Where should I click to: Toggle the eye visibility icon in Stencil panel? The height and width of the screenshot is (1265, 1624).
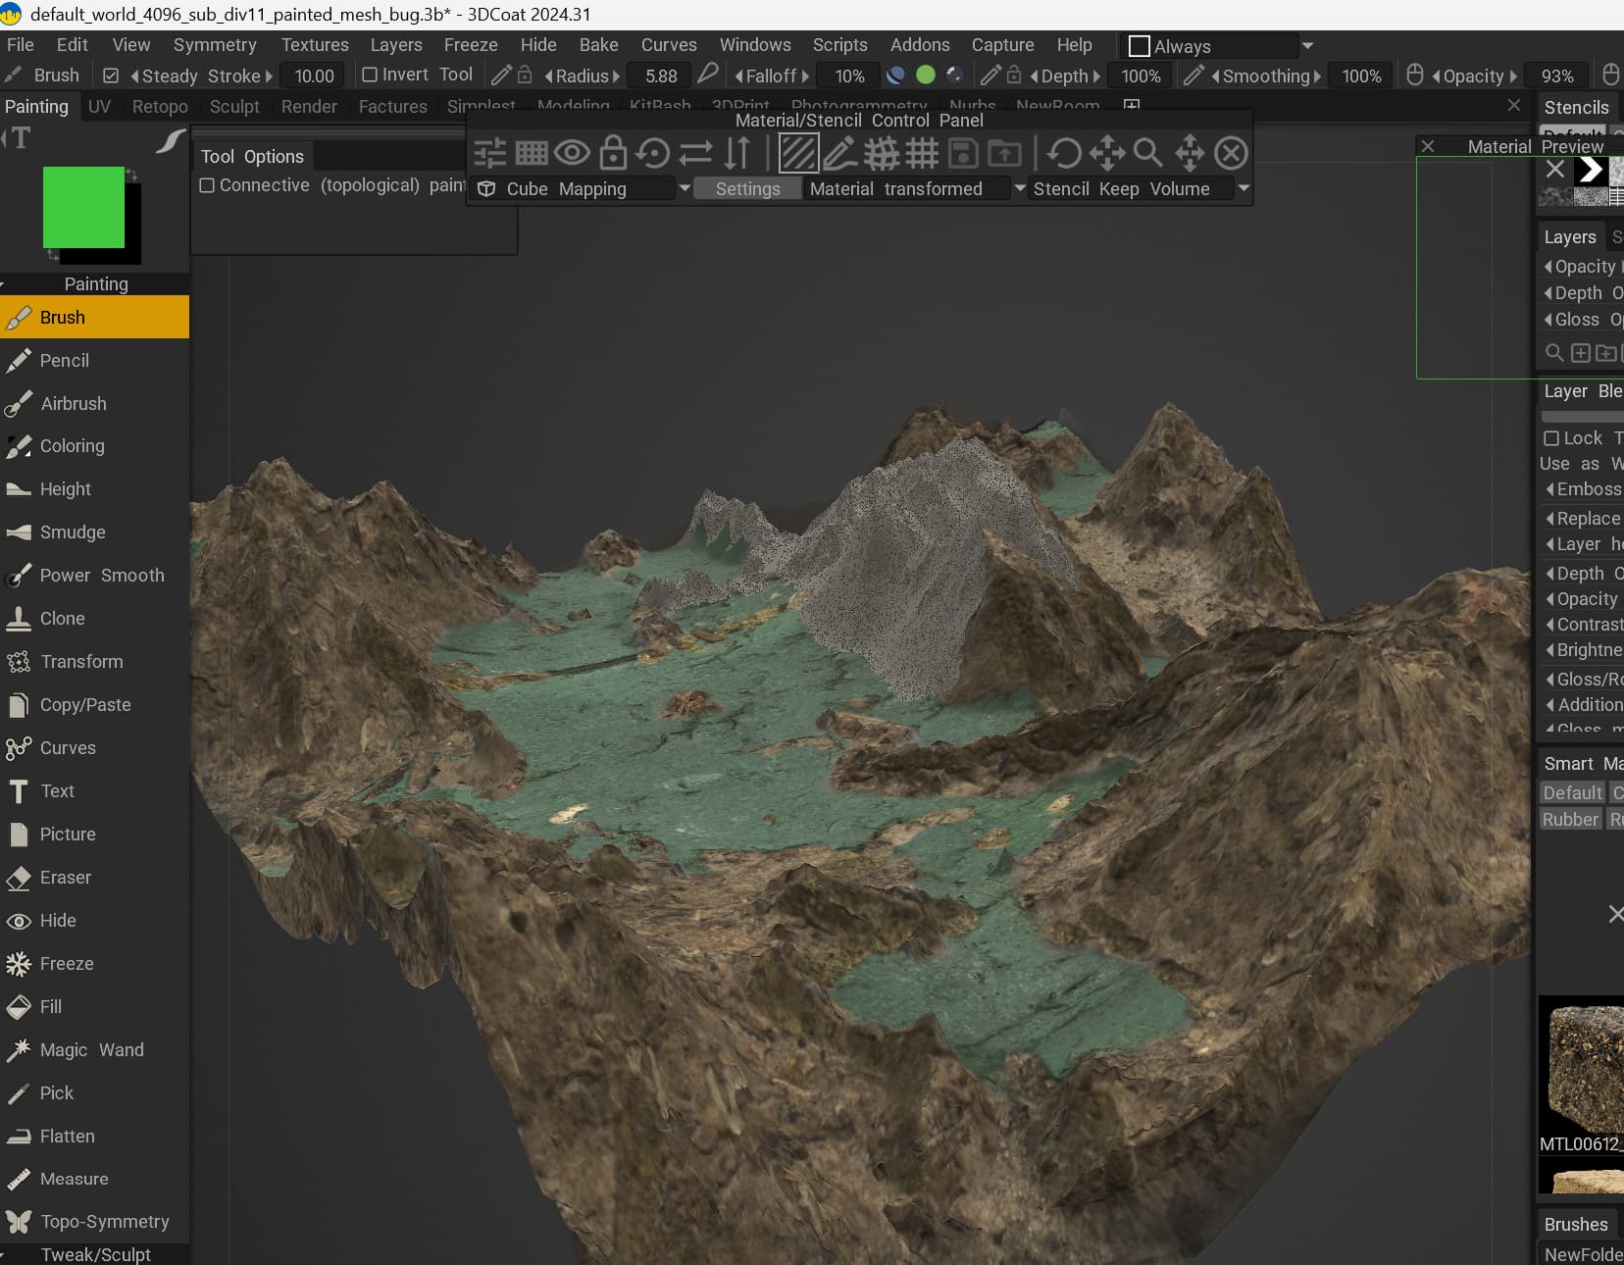click(572, 153)
